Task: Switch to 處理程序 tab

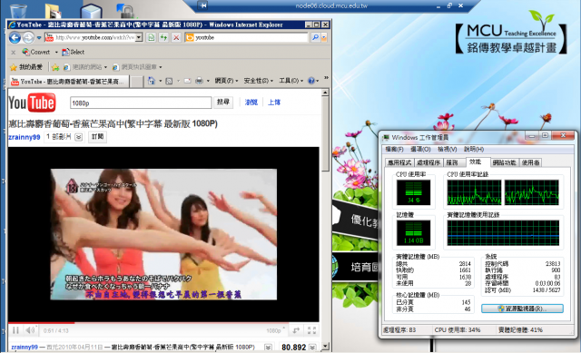Action: (x=428, y=162)
